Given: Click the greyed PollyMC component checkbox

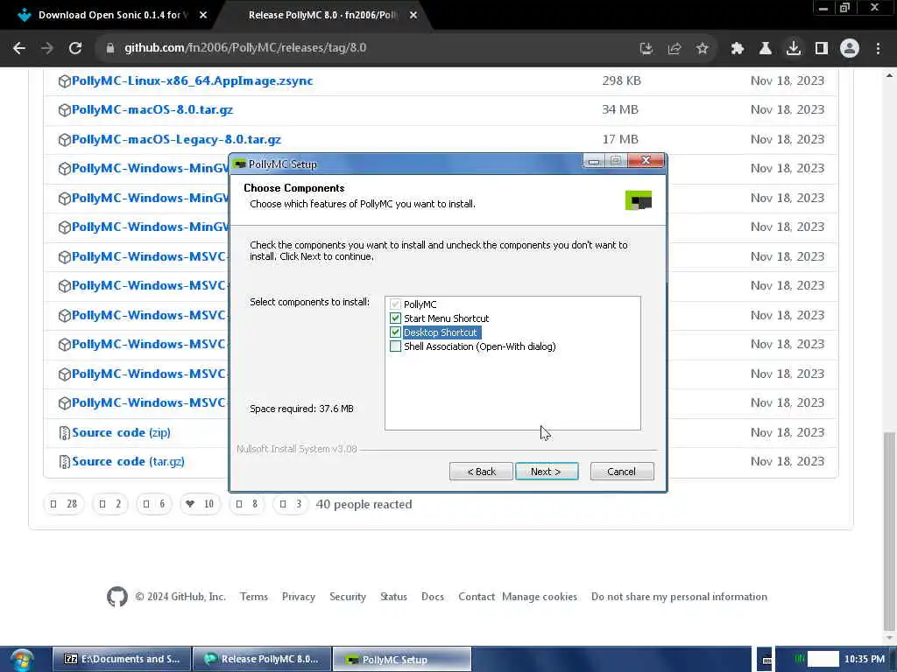Looking at the screenshot, I should click(x=395, y=304).
